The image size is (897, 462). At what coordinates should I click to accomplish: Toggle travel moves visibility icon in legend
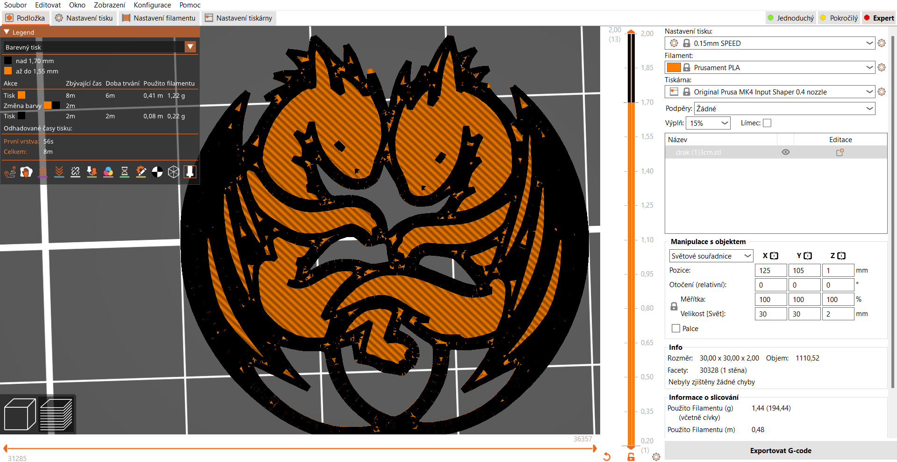point(10,172)
